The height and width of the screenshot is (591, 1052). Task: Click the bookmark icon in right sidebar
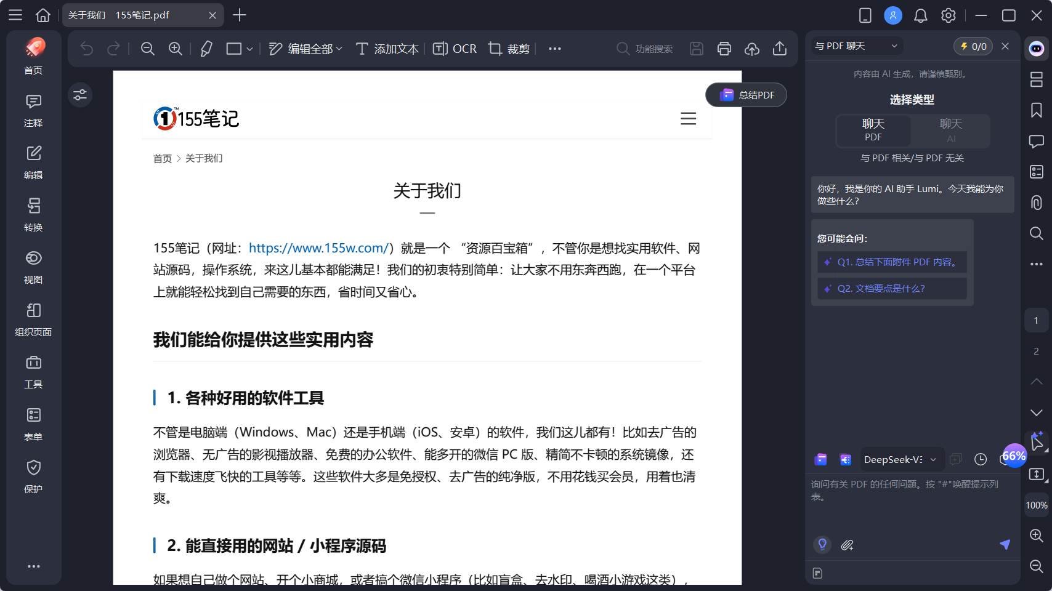point(1037,110)
